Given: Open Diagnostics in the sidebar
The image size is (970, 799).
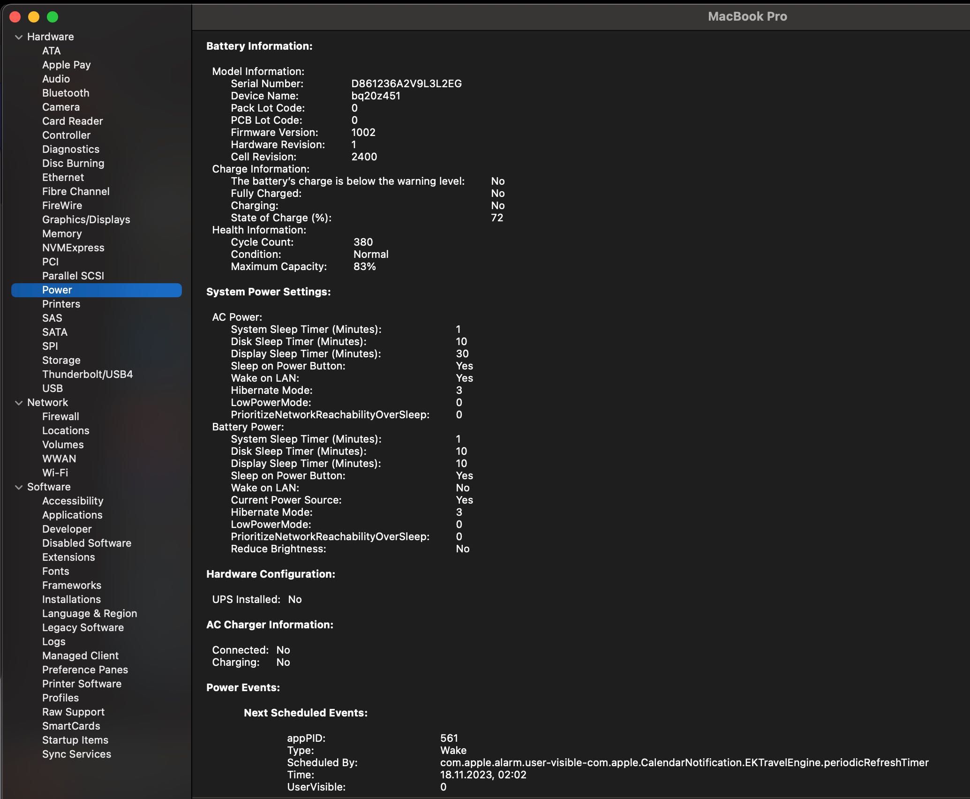Looking at the screenshot, I should (x=71, y=149).
